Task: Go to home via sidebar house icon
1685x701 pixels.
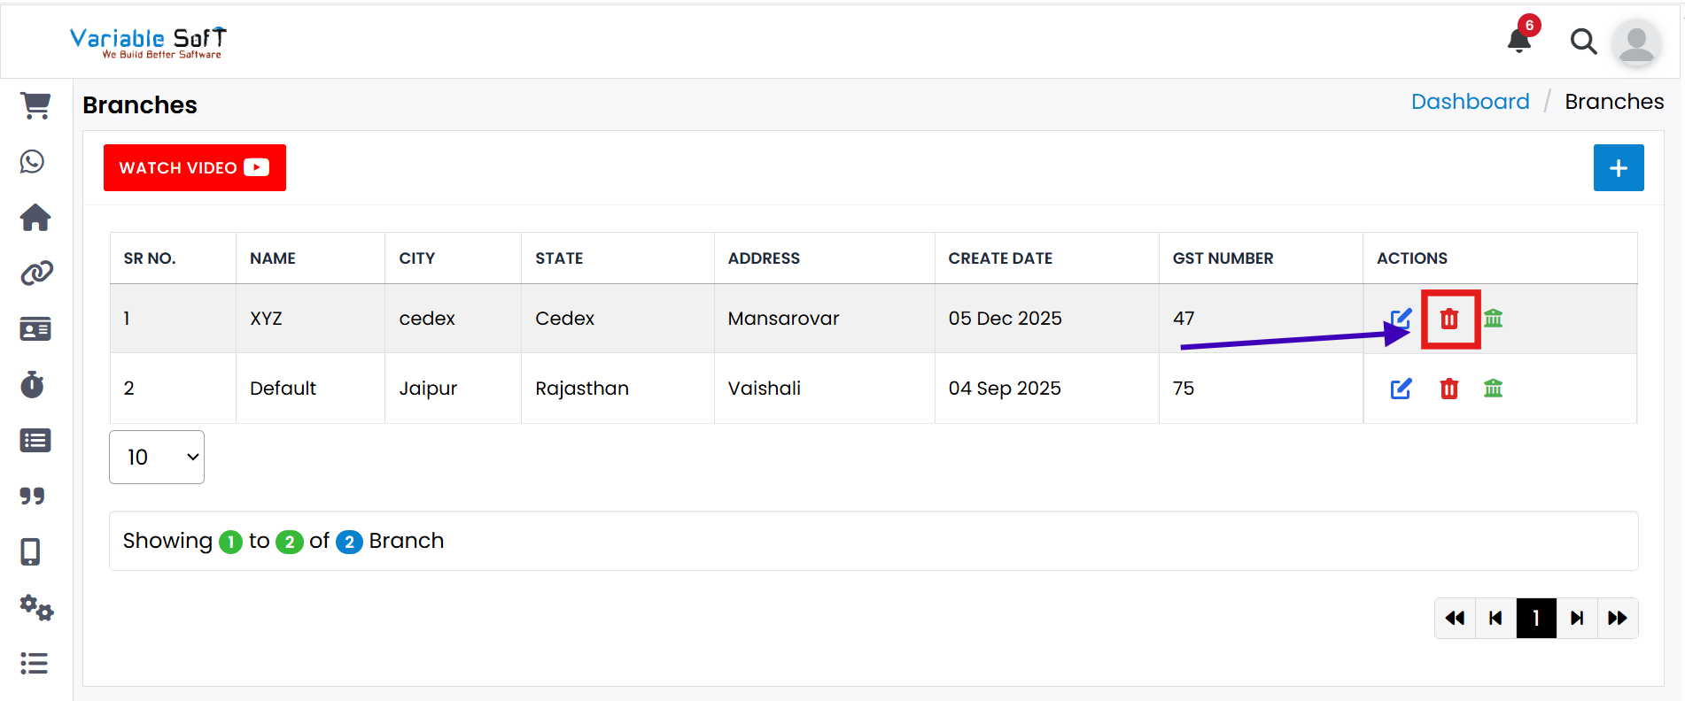Action: pos(35,218)
